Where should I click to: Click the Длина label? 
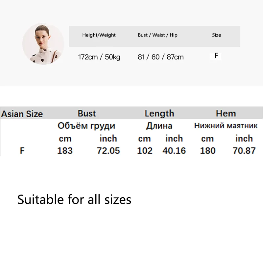pyautogui.click(x=159, y=126)
